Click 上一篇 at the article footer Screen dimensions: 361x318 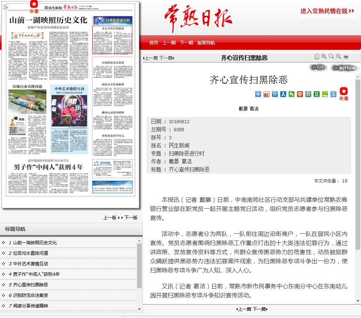click(244, 309)
